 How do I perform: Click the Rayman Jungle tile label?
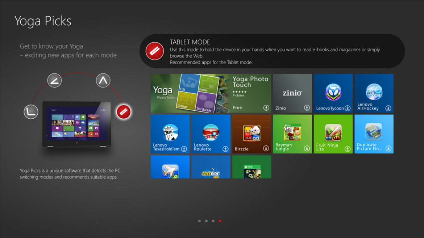pyautogui.click(x=284, y=147)
